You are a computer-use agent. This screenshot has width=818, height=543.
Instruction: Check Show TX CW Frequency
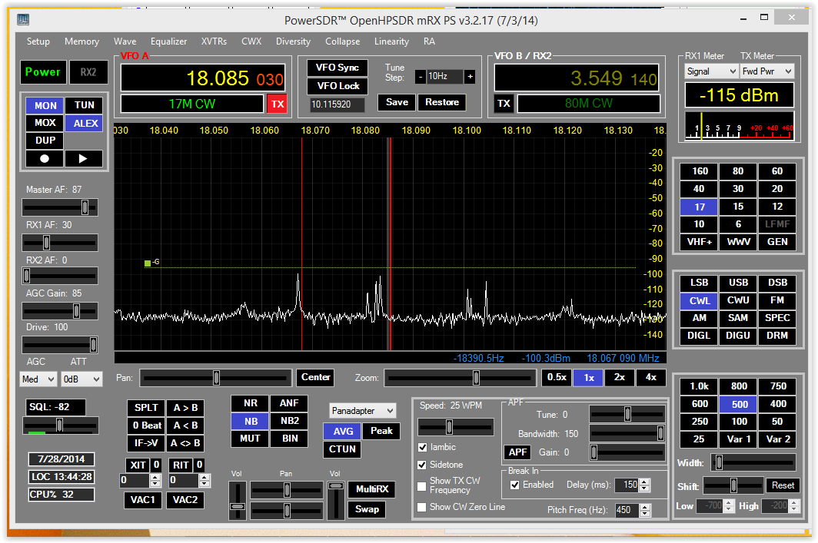[423, 486]
